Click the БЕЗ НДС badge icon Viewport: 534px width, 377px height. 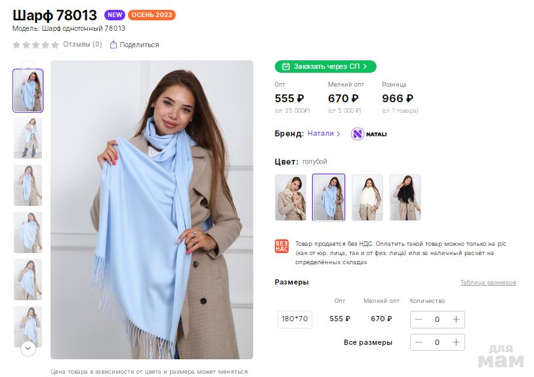pos(281,247)
